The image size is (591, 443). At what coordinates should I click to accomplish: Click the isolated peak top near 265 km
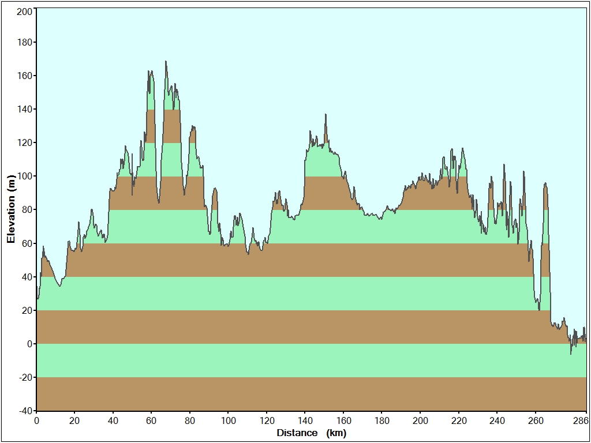point(545,183)
